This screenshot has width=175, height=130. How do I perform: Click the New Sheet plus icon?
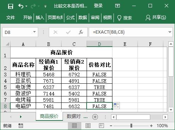95,117
